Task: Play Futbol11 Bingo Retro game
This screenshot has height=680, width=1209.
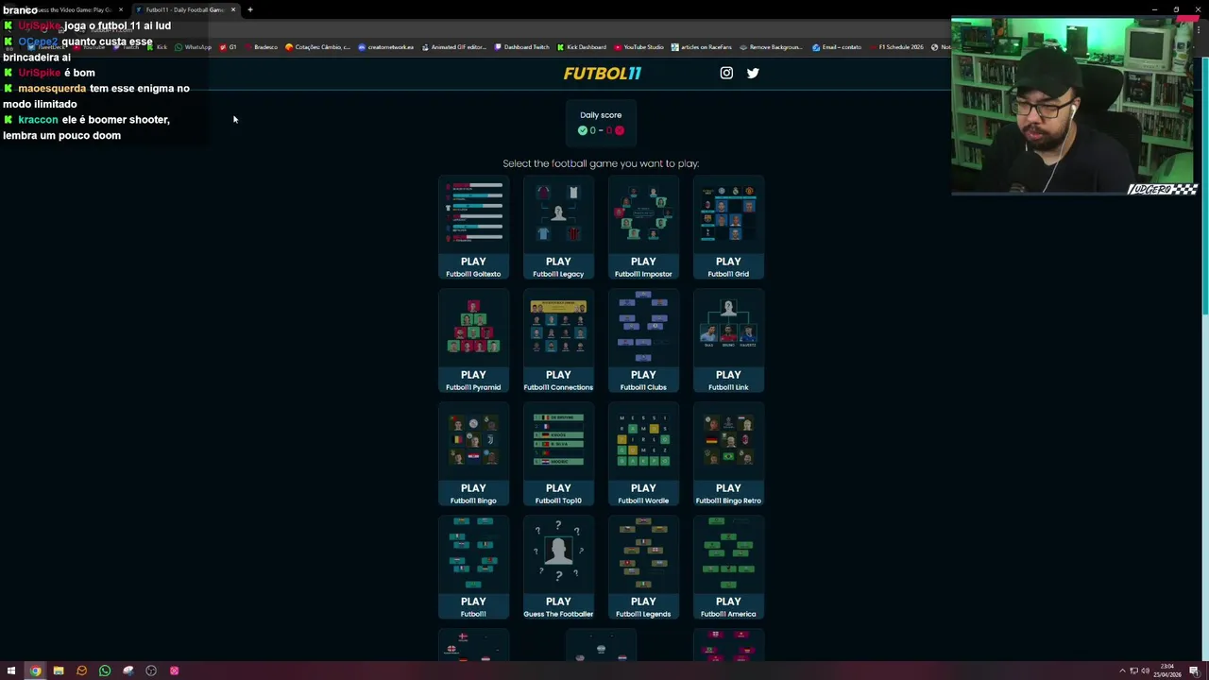Action: pos(728,454)
